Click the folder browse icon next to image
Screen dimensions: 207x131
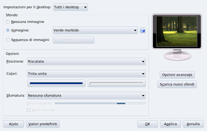143,30
